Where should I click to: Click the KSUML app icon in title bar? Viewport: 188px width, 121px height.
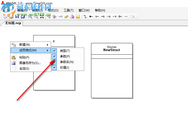click(3, 3)
